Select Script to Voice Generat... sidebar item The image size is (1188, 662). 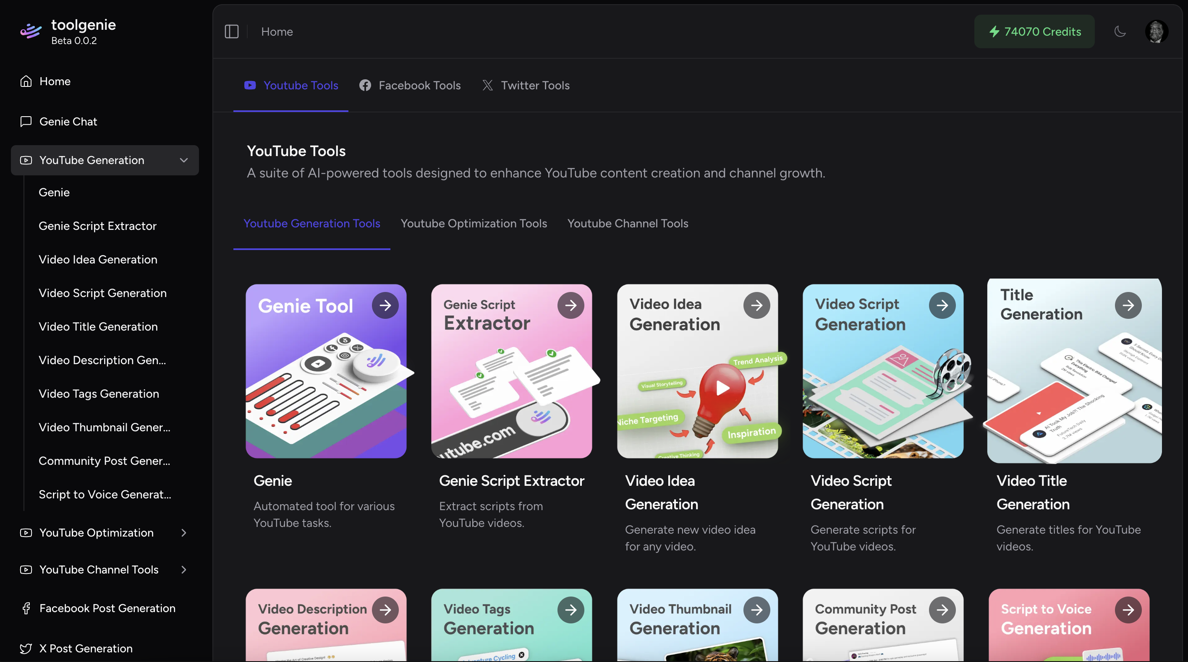tap(105, 494)
